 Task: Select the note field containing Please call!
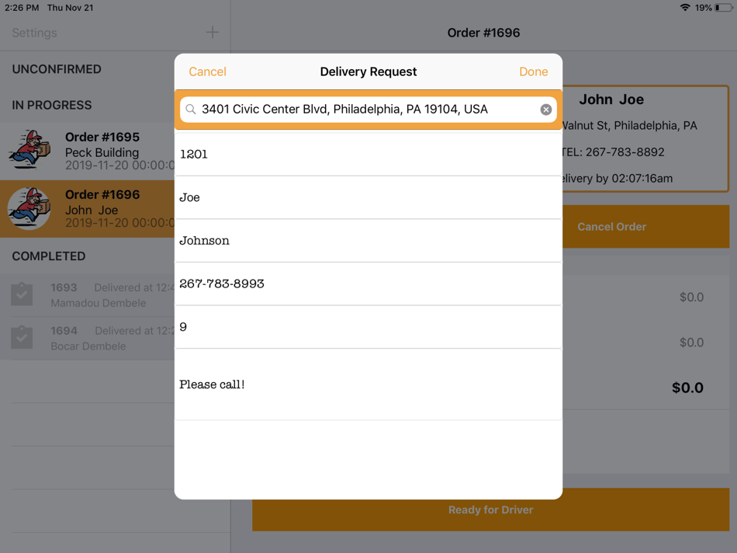click(368, 383)
